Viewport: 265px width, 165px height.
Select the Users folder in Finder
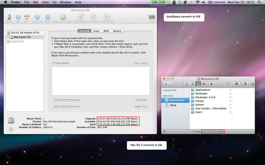click(211, 112)
